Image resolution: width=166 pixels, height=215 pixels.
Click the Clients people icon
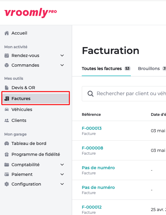[x=7, y=120]
